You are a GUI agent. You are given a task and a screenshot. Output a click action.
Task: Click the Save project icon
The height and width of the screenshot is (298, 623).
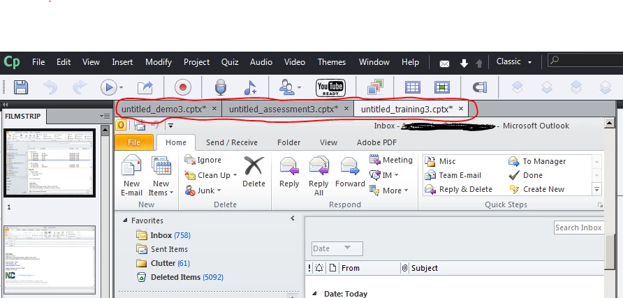(21, 87)
